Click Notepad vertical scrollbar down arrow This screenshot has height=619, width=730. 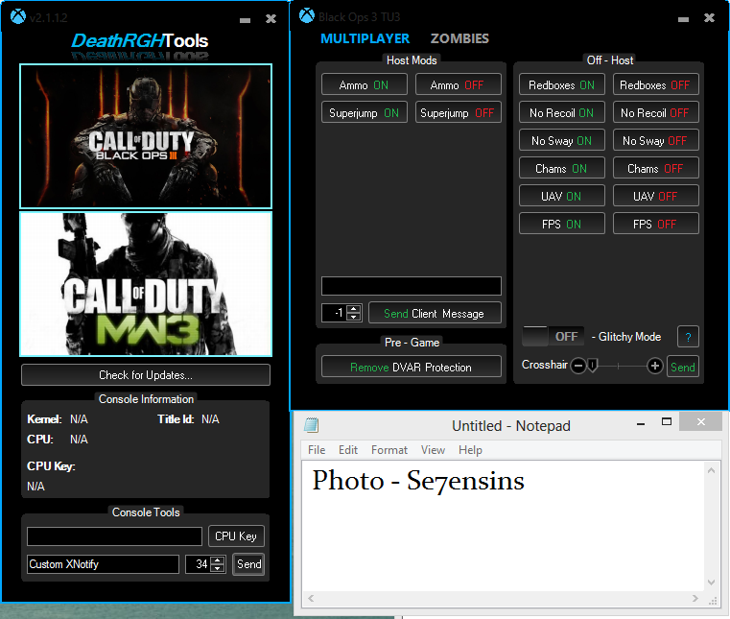click(x=711, y=583)
